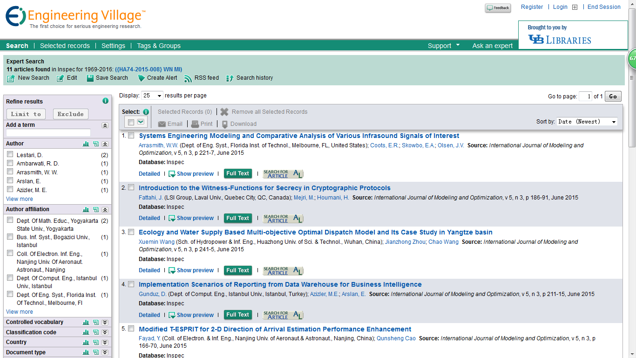
Task: Collapse the Add a term section
Action: coord(105,125)
